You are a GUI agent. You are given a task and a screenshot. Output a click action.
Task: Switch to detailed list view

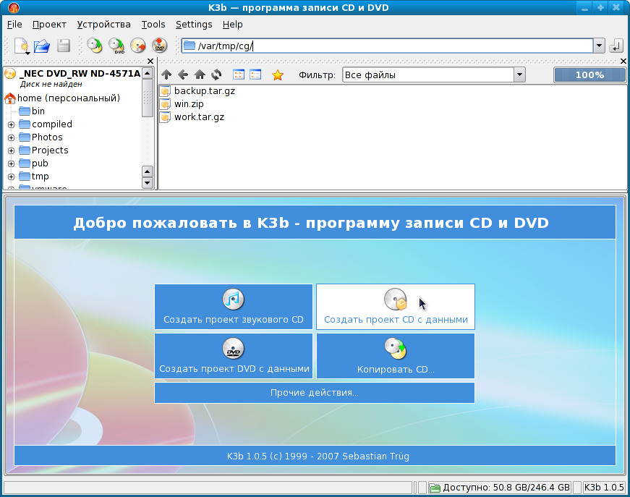255,75
